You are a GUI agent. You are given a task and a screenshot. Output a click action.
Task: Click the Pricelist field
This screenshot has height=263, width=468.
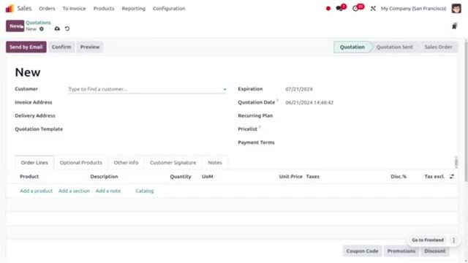(367, 129)
